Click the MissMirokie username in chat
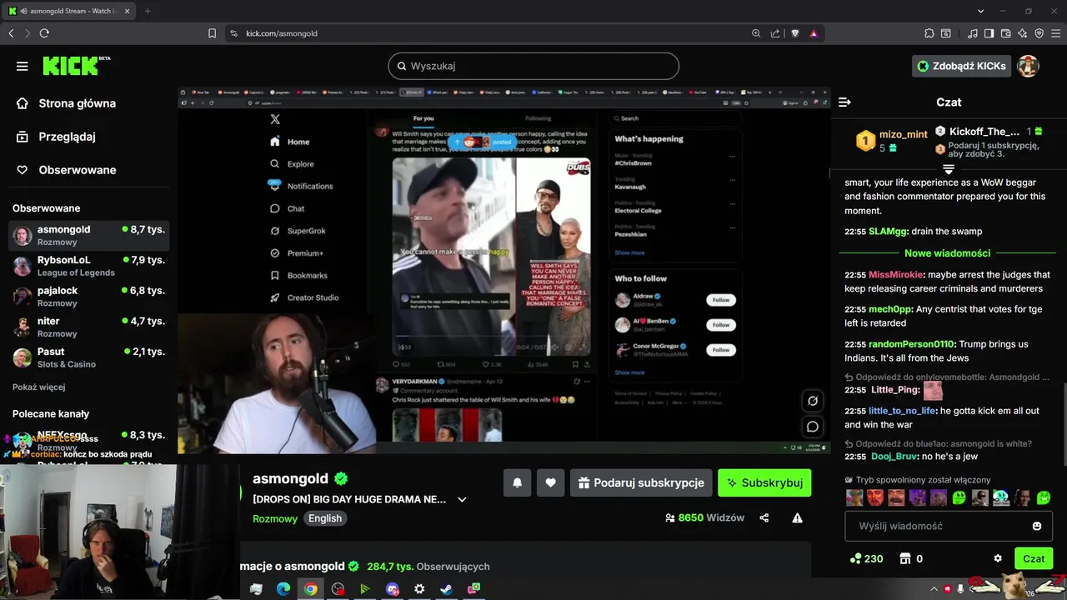Viewport: 1067px width, 600px height. (x=896, y=275)
